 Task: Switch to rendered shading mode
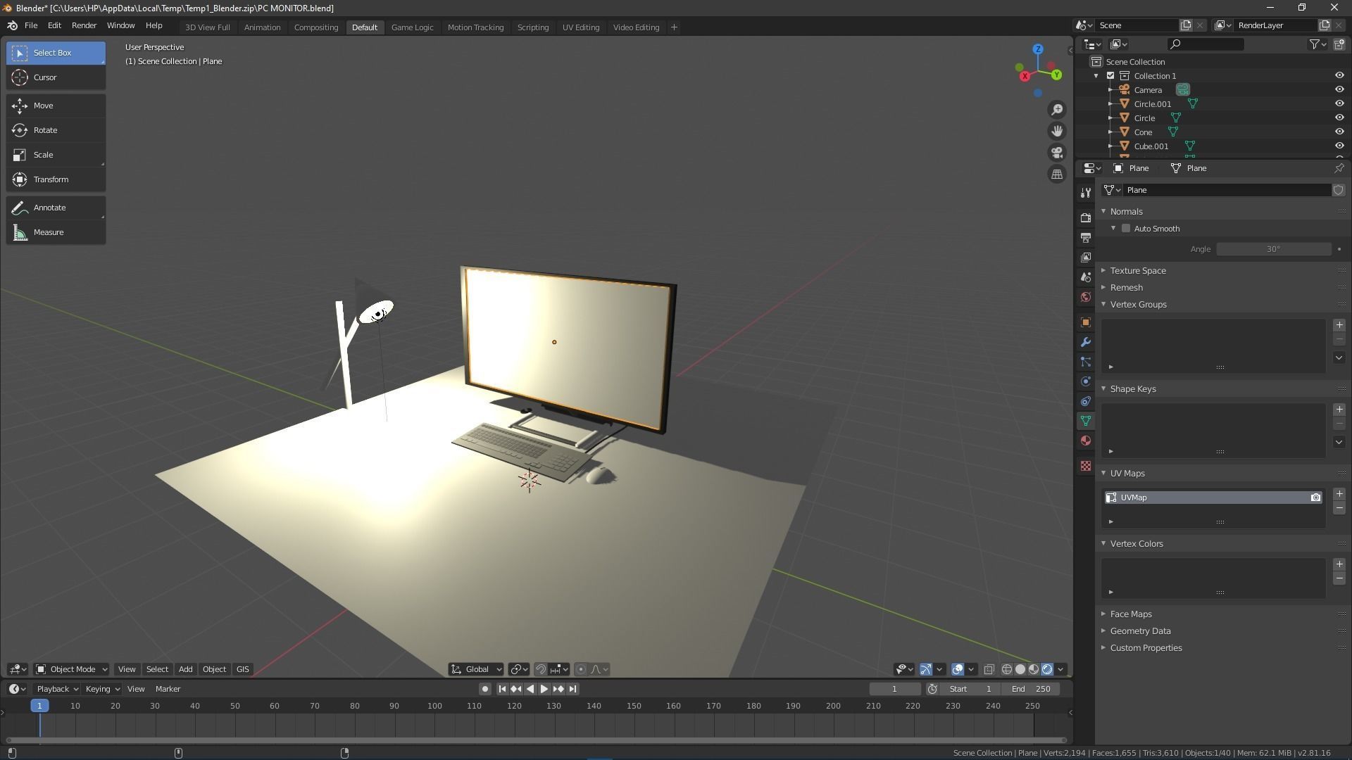pyautogui.click(x=1047, y=669)
